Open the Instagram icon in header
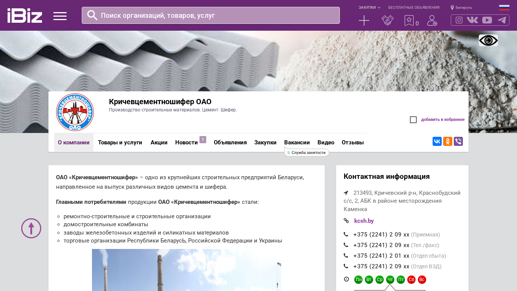Screen dimensions: 517x291 tap(459, 20)
